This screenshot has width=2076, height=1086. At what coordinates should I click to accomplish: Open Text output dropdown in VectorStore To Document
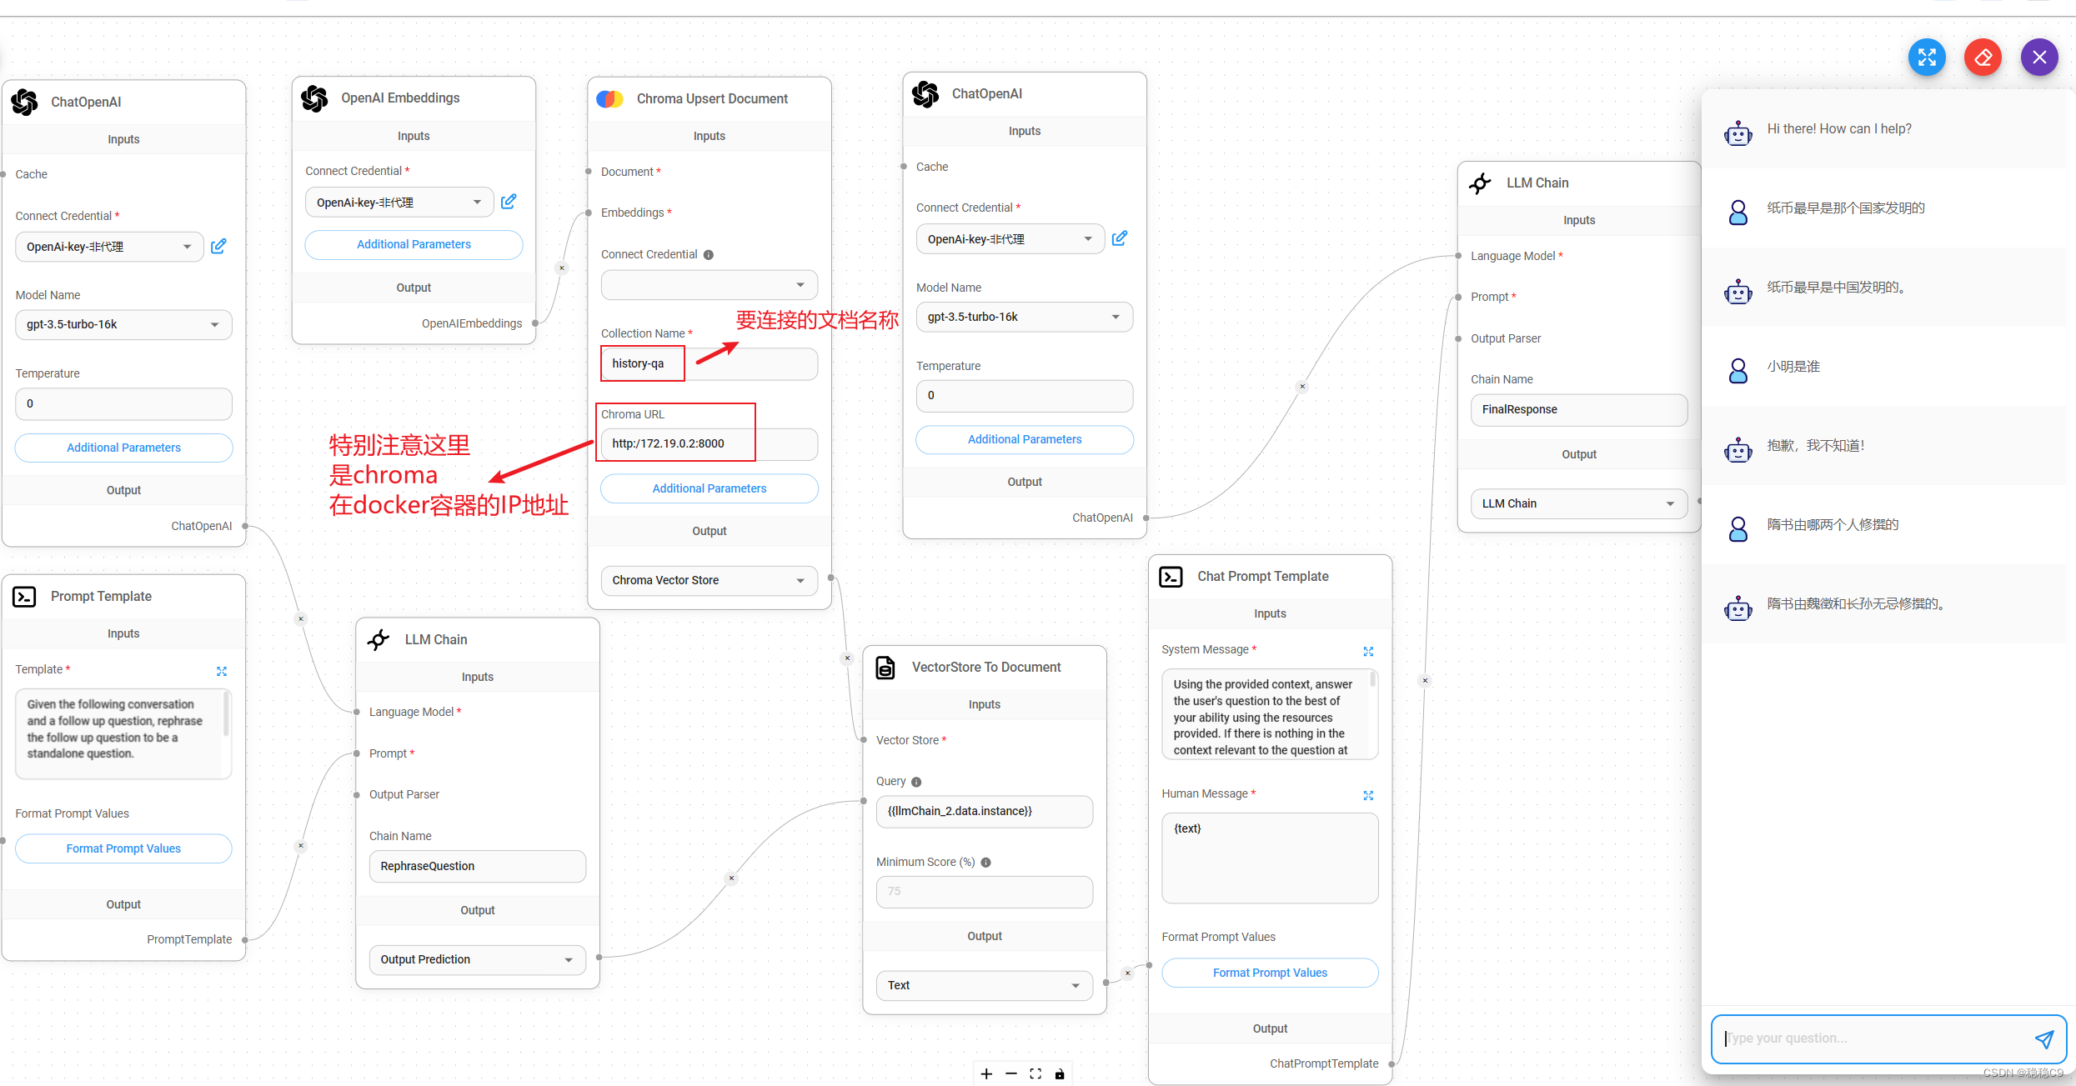tap(984, 985)
